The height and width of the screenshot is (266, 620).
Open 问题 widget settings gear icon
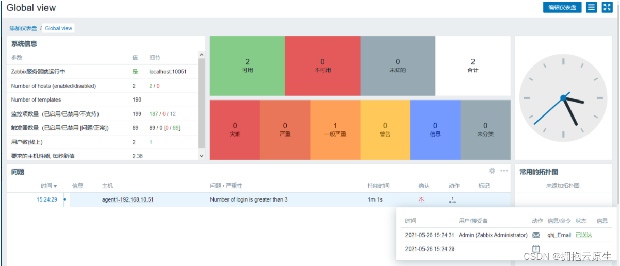click(492, 171)
